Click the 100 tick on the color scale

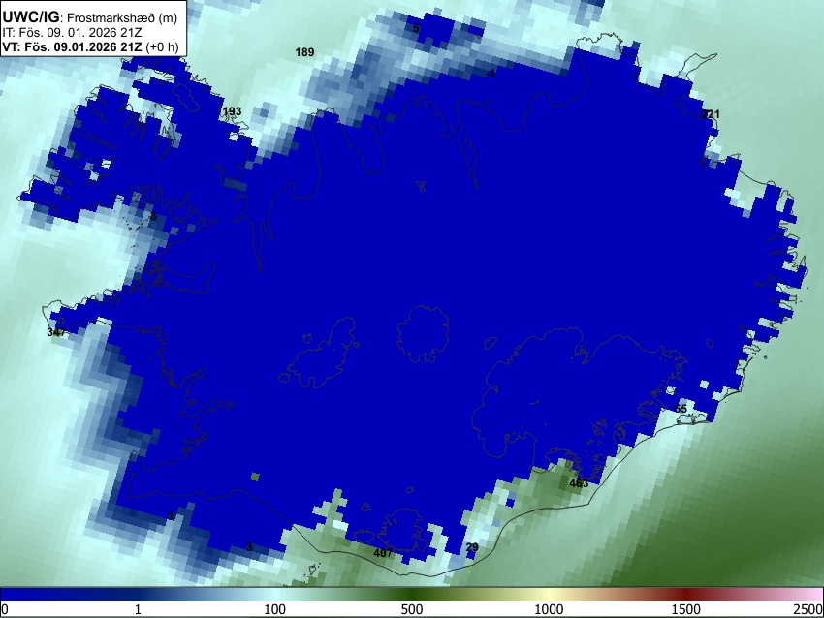pyautogui.click(x=274, y=609)
